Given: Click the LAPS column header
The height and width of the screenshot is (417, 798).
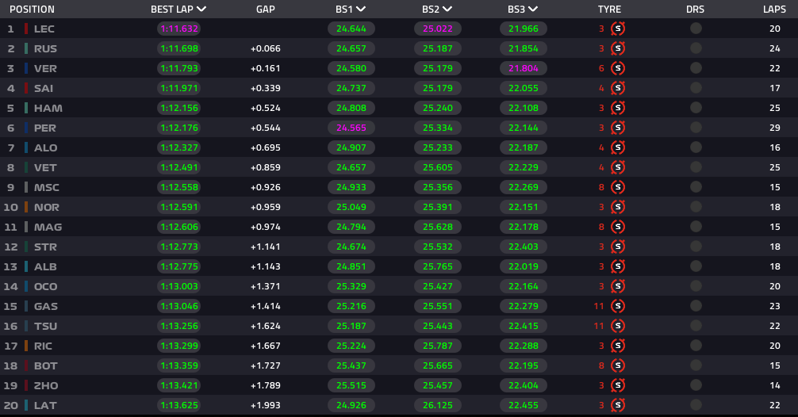Looking at the screenshot, I should pyautogui.click(x=774, y=10).
